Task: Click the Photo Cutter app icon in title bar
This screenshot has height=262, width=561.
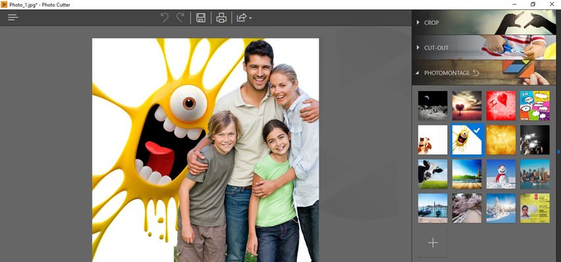Action: [5, 5]
